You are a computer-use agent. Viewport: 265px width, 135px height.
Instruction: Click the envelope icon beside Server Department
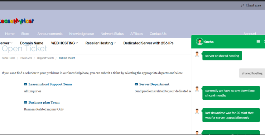(x=136, y=84)
